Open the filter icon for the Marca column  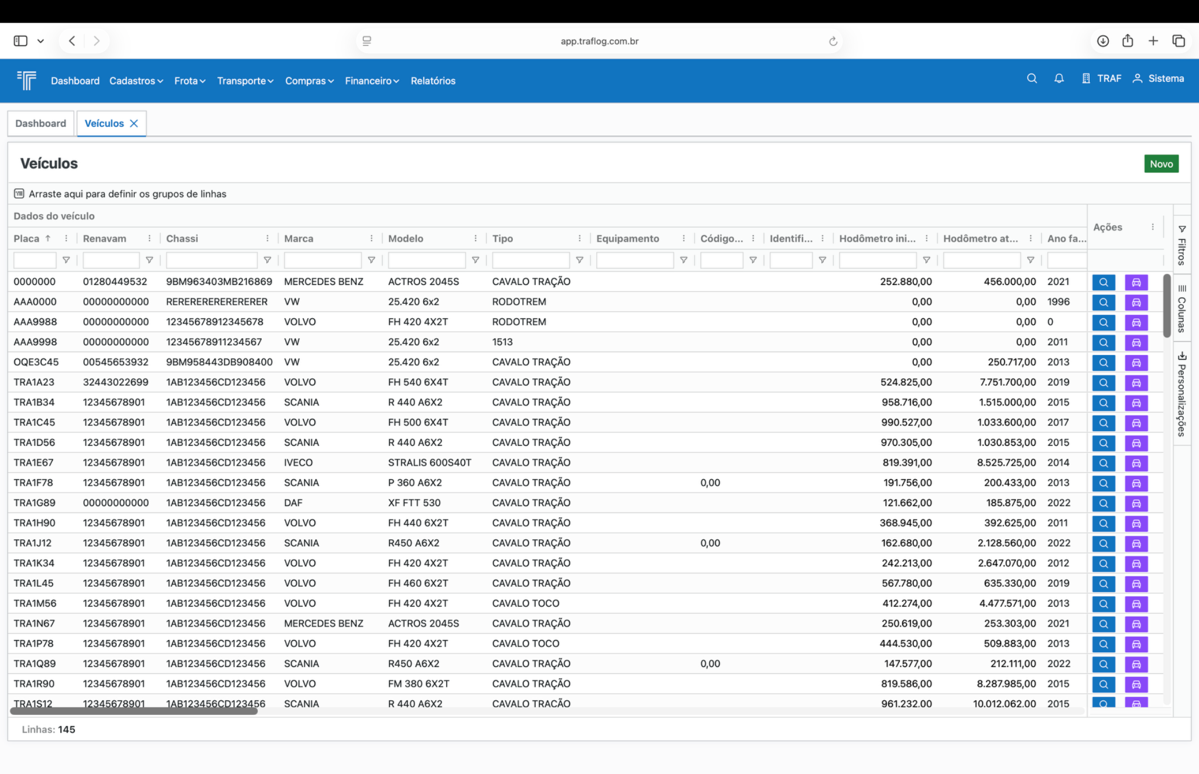tap(371, 260)
